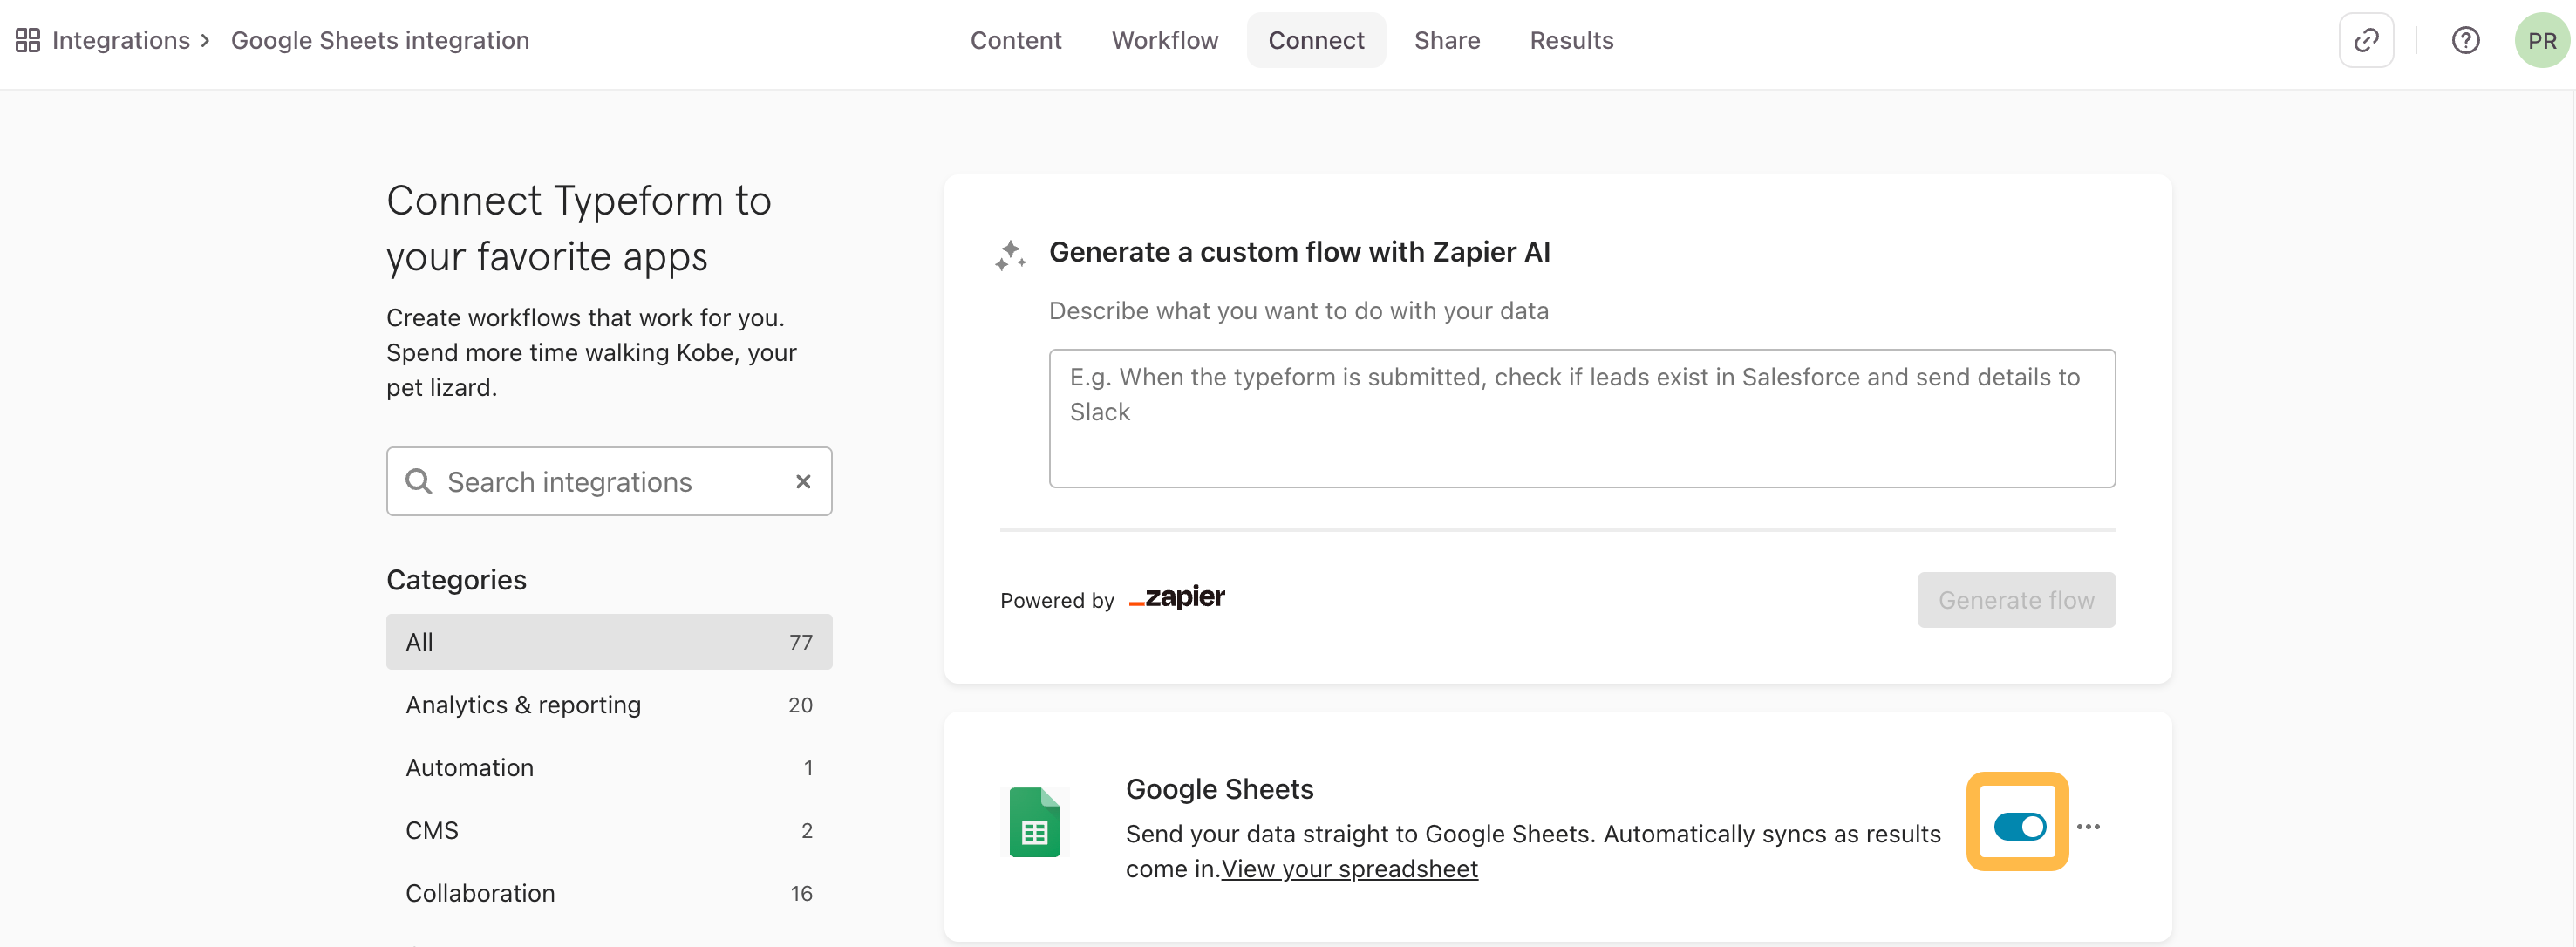The height and width of the screenshot is (947, 2576).
Task: Copy form link with the link icon
Action: click(2366, 40)
